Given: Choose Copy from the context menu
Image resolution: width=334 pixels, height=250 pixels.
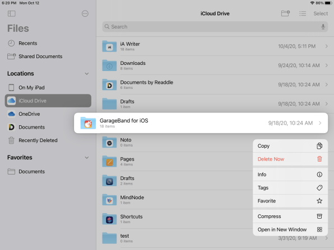Looking at the screenshot, I should (x=290, y=146).
